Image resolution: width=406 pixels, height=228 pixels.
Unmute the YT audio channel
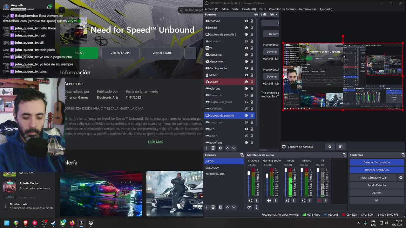click(x=319, y=200)
